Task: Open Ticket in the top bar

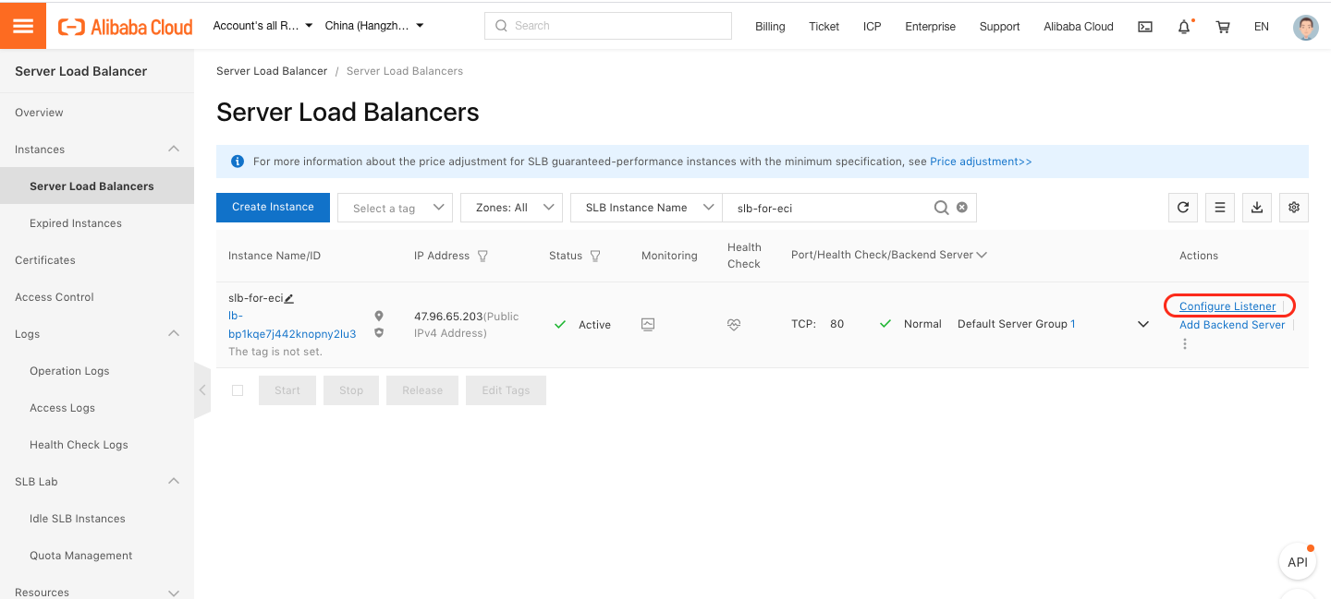Action: (824, 27)
